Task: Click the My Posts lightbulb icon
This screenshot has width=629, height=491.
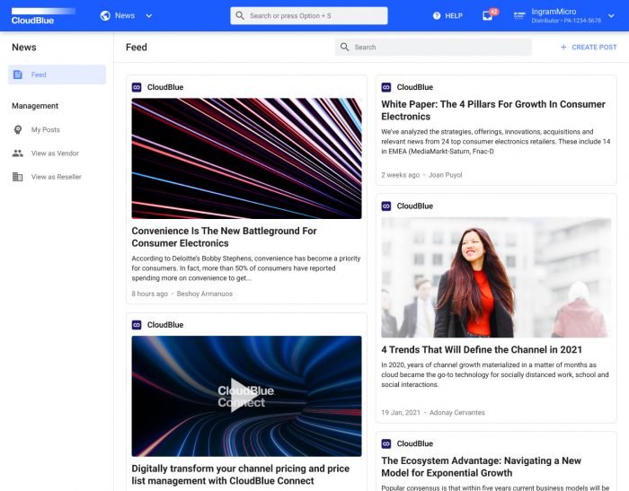Action: coord(18,130)
